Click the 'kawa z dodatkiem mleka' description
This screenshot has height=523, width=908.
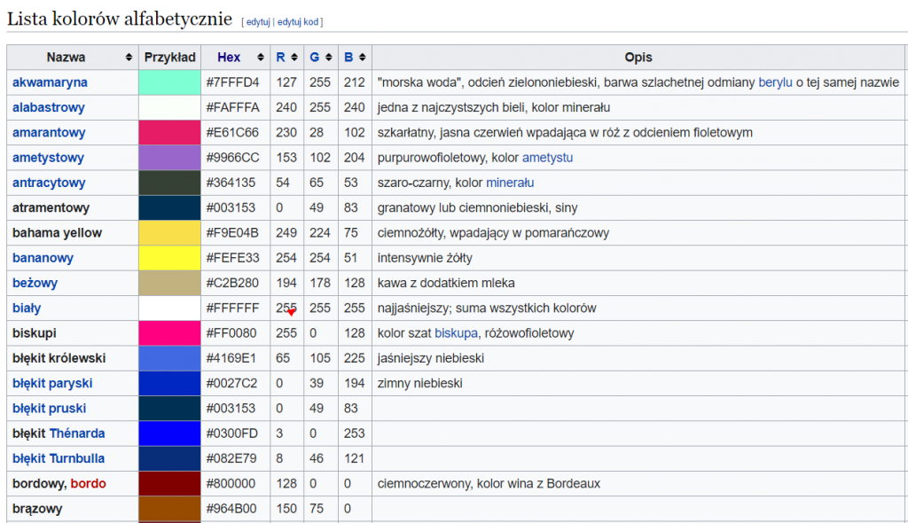[446, 284]
